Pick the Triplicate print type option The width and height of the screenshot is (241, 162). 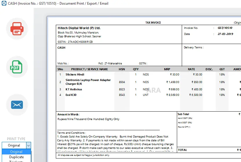tap(17, 161)
